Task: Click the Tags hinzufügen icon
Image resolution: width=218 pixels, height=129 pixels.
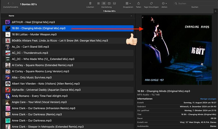Action: pyautogui.click(x=151, y=3)
